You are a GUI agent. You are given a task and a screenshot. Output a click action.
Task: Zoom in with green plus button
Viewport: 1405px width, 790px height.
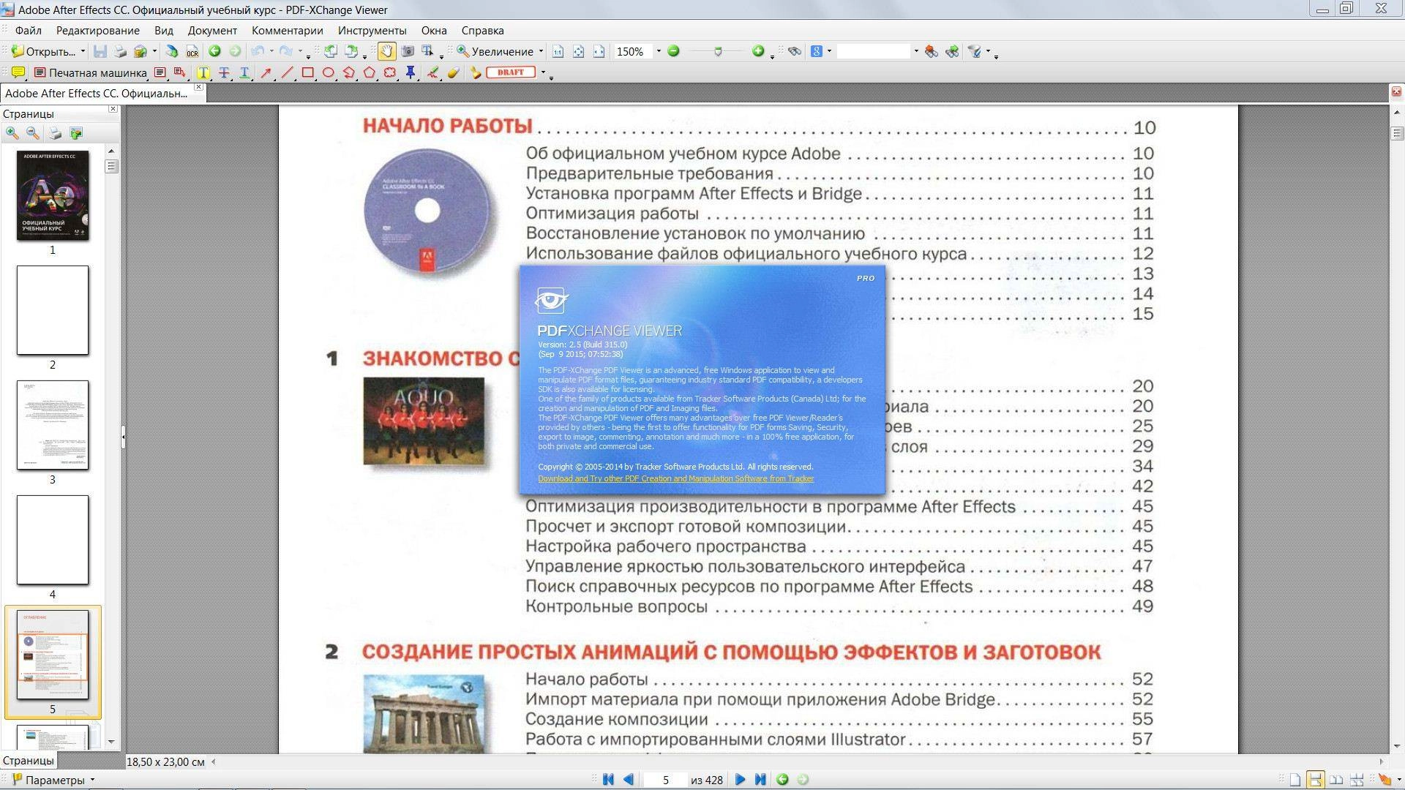758,51
